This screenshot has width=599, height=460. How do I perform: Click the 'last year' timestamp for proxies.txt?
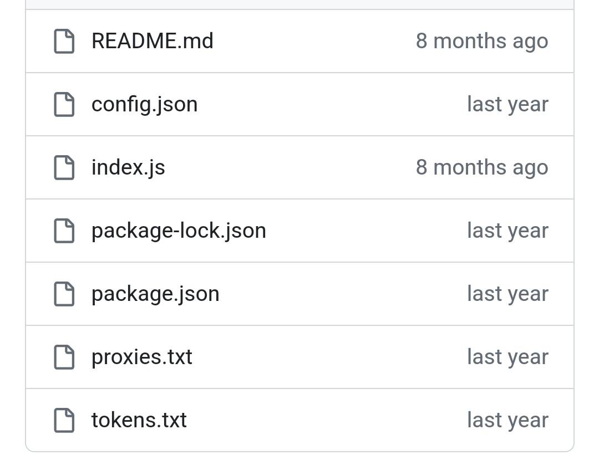pyautogui.click(x=507, y=357)
